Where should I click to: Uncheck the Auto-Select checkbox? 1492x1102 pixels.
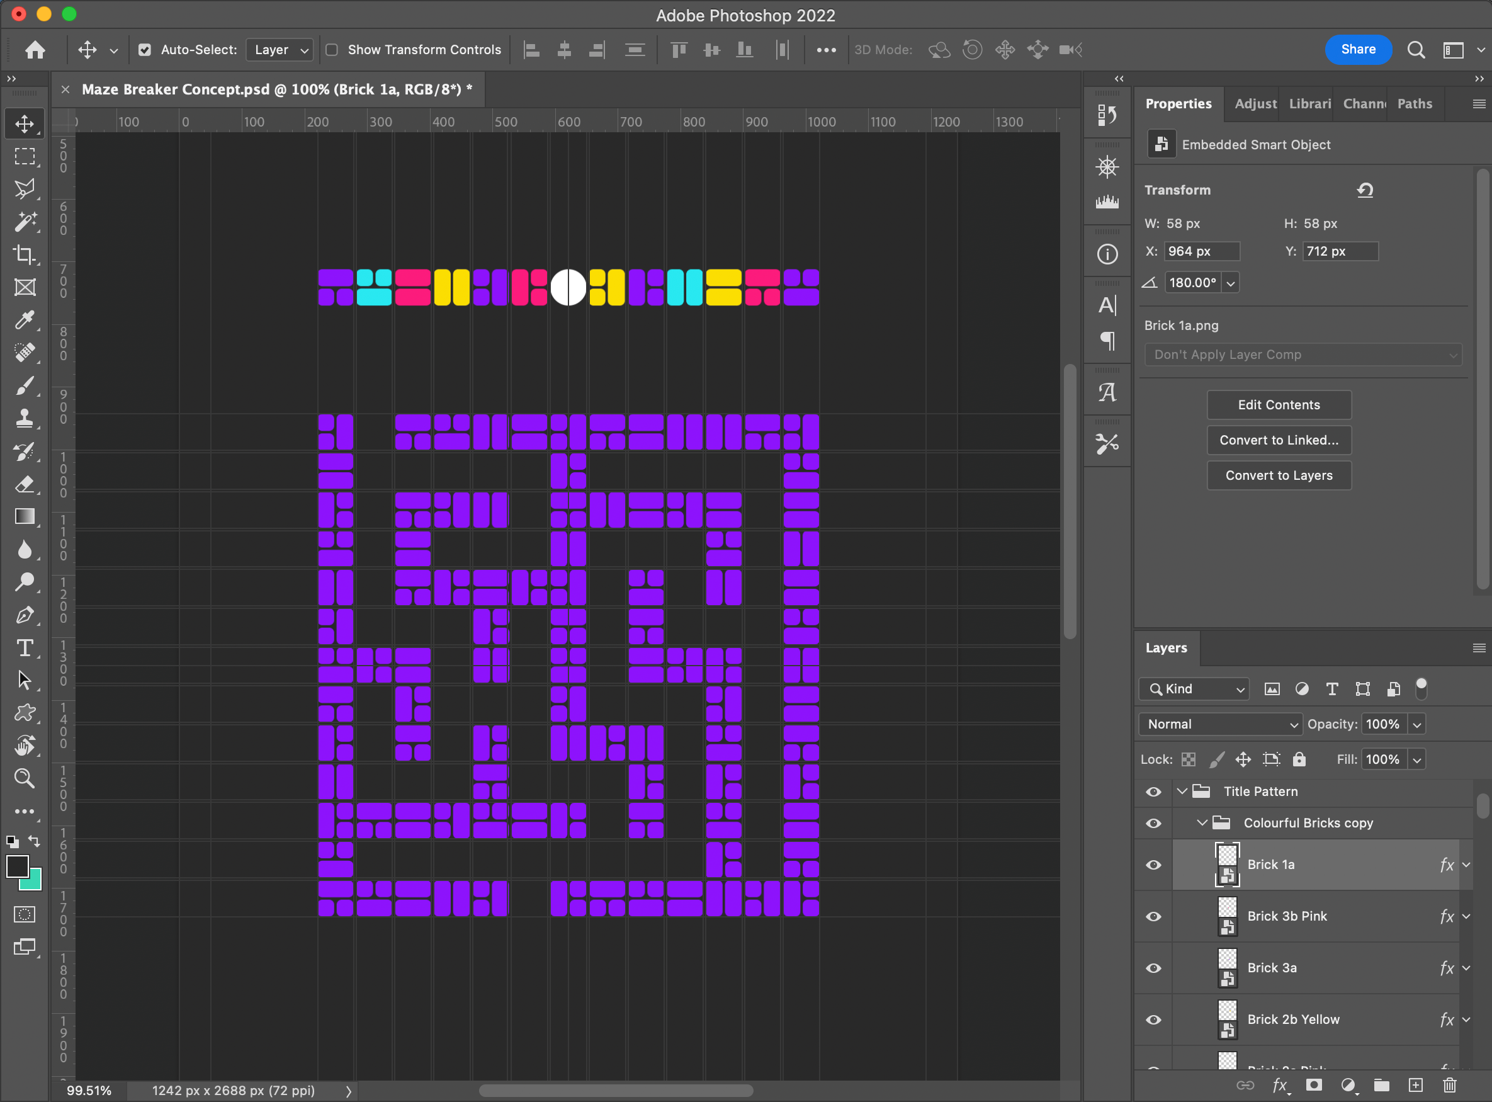(x=145, y=50)
